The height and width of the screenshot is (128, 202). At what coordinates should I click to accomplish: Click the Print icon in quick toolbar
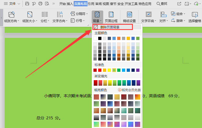coord(40,4)
